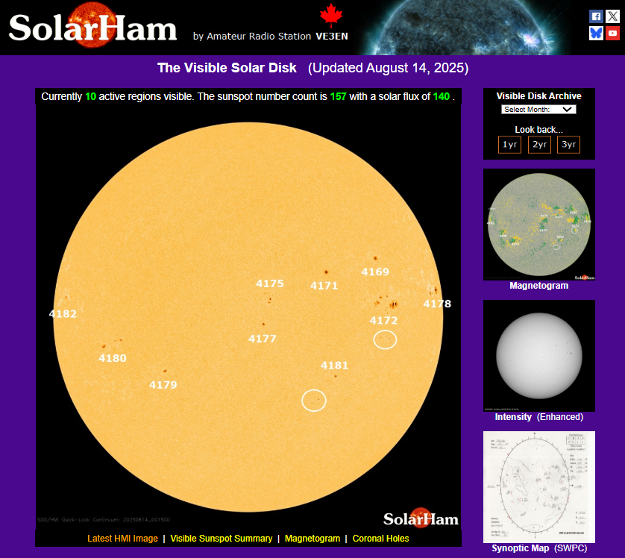Open the Latest HMI Image link
The image size is (625, 558).
[122, 539]
